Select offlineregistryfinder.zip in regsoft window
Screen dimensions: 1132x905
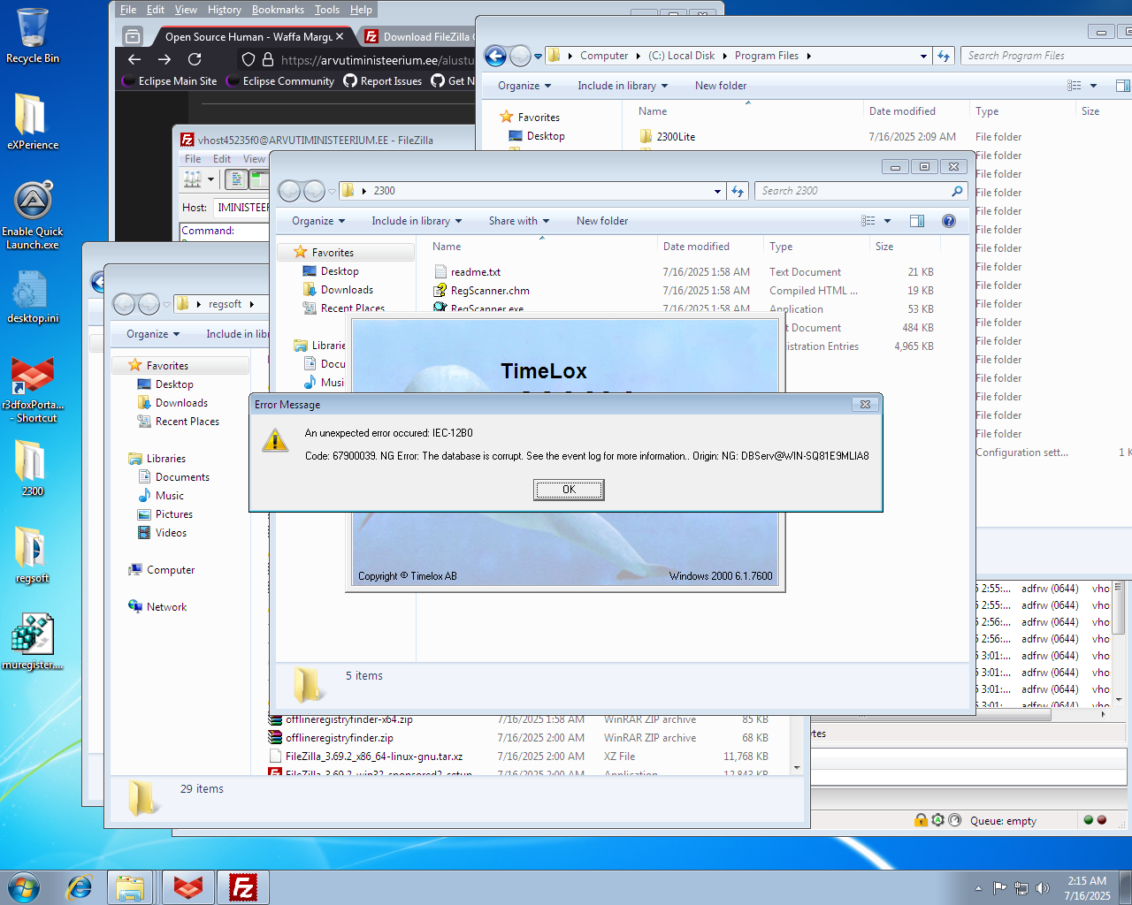click(340, 737)
